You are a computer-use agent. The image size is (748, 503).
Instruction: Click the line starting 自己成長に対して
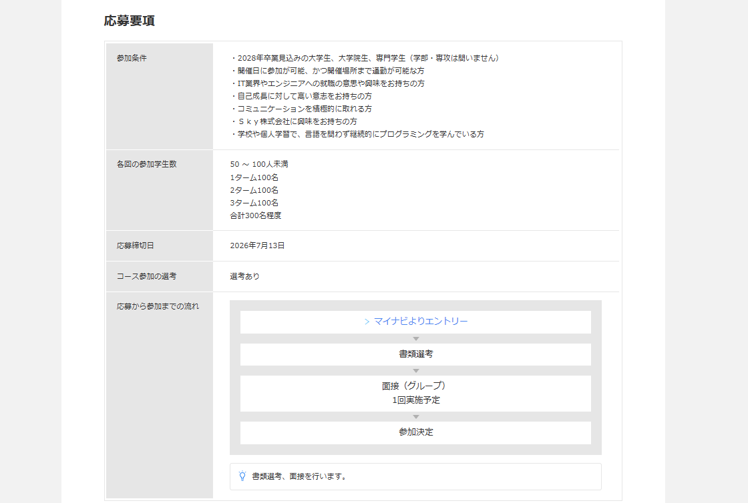301,96
